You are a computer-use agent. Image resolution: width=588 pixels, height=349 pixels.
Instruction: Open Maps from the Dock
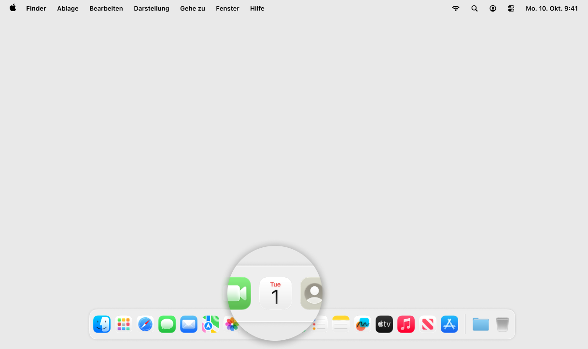210,324
